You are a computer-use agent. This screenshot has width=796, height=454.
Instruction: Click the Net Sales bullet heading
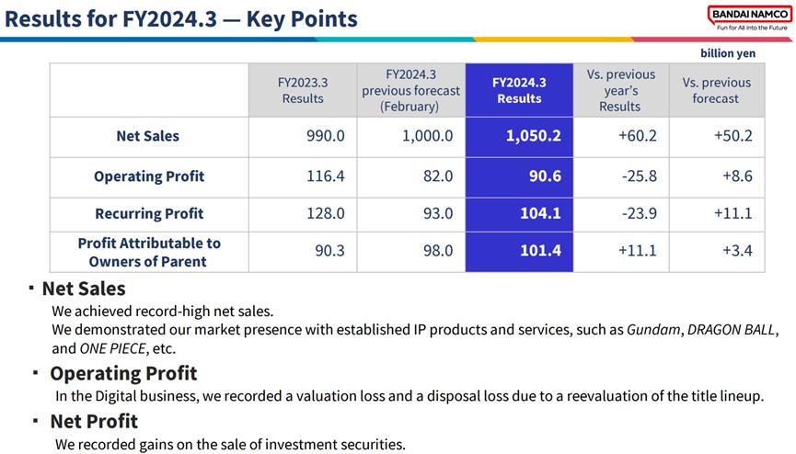(x=84, y=289)
